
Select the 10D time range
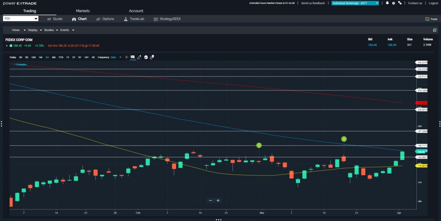click(34, 57)
